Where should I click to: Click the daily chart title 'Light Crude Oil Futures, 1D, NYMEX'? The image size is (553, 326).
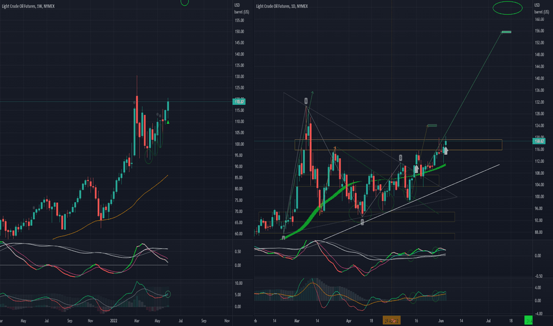[x=282, y=6]
